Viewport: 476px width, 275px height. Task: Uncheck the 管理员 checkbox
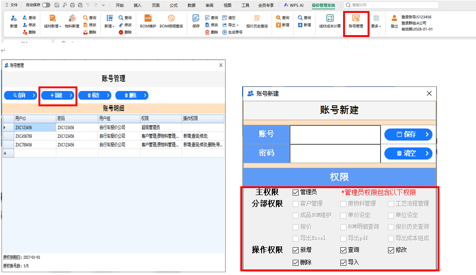[x=295, y=192]
